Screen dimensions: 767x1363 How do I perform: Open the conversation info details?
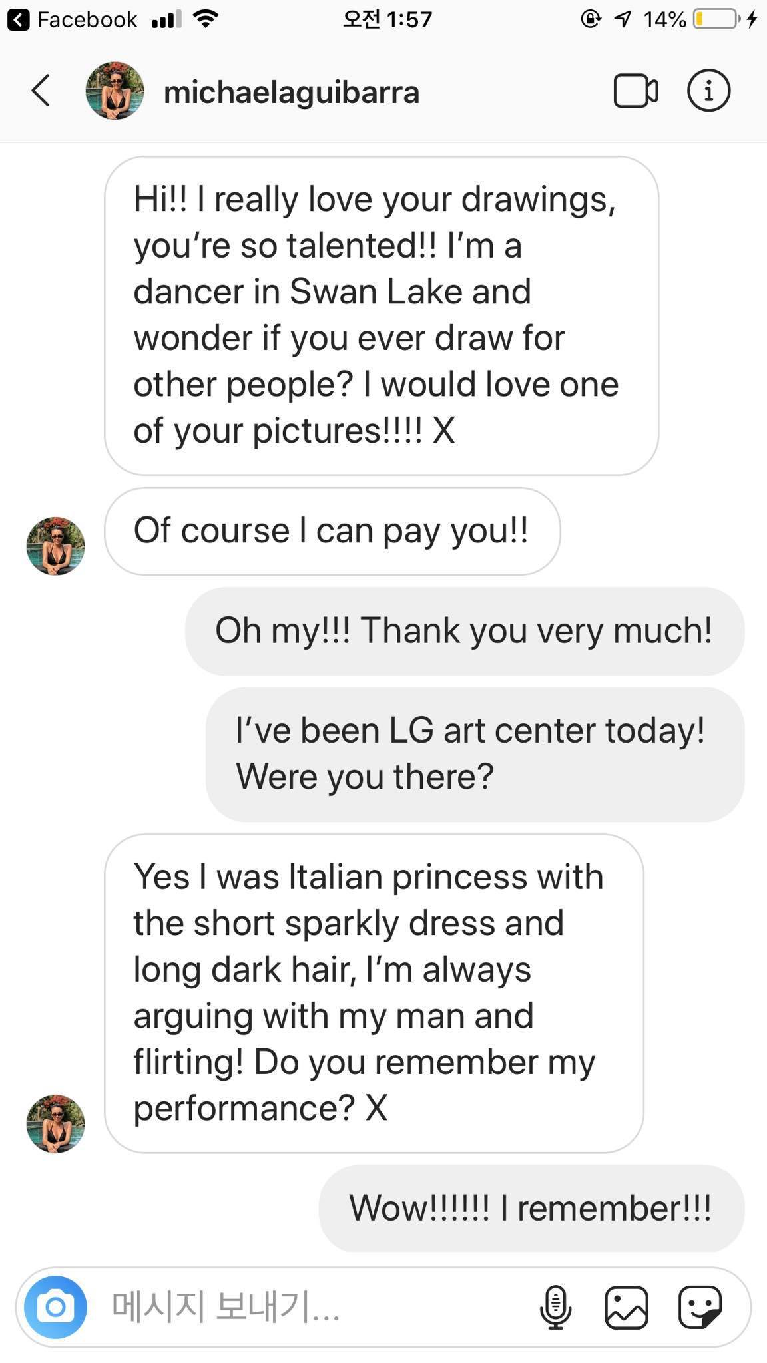[x=708, y=91]
